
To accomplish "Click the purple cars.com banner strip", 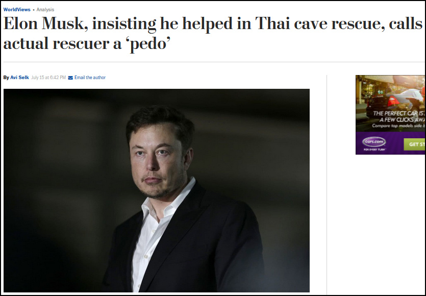I will (x=391, y=143).
